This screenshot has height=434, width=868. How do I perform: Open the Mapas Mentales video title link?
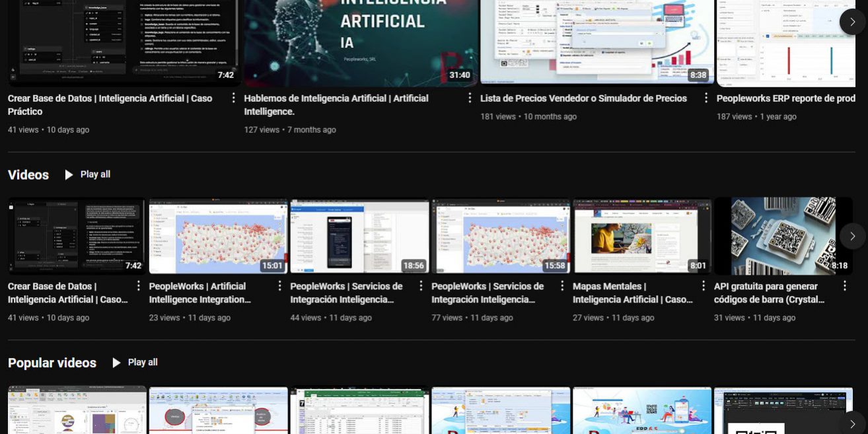(x=632, y=293)
